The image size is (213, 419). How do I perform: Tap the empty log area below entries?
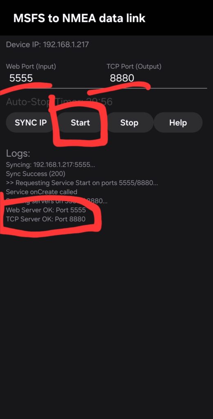point(106,321)
